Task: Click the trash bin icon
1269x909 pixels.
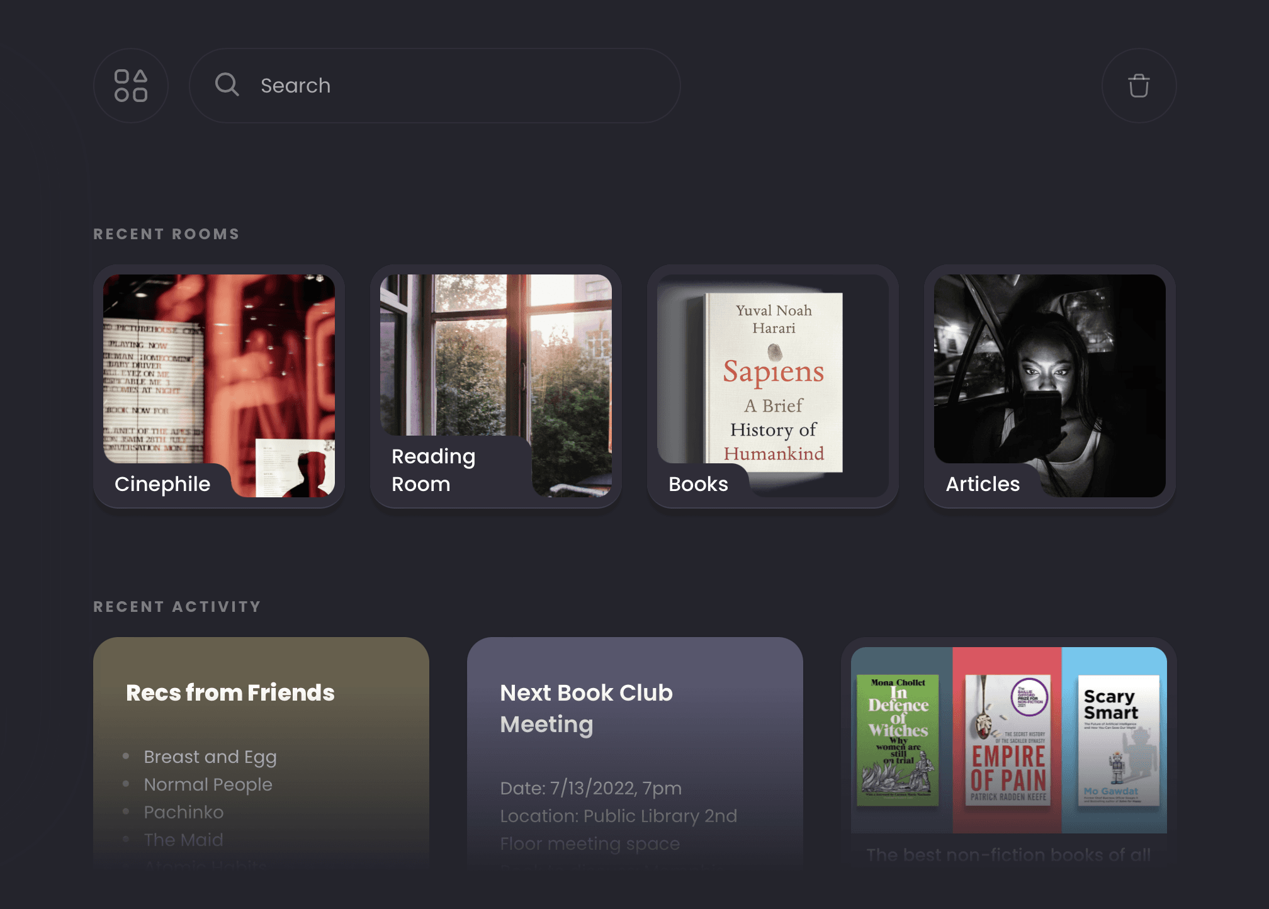Action: pyautogui.click(x=1139, y=86)
